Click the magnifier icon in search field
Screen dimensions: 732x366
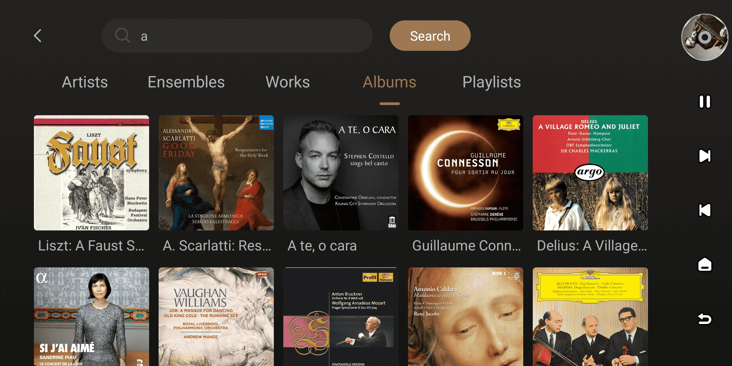123,35
